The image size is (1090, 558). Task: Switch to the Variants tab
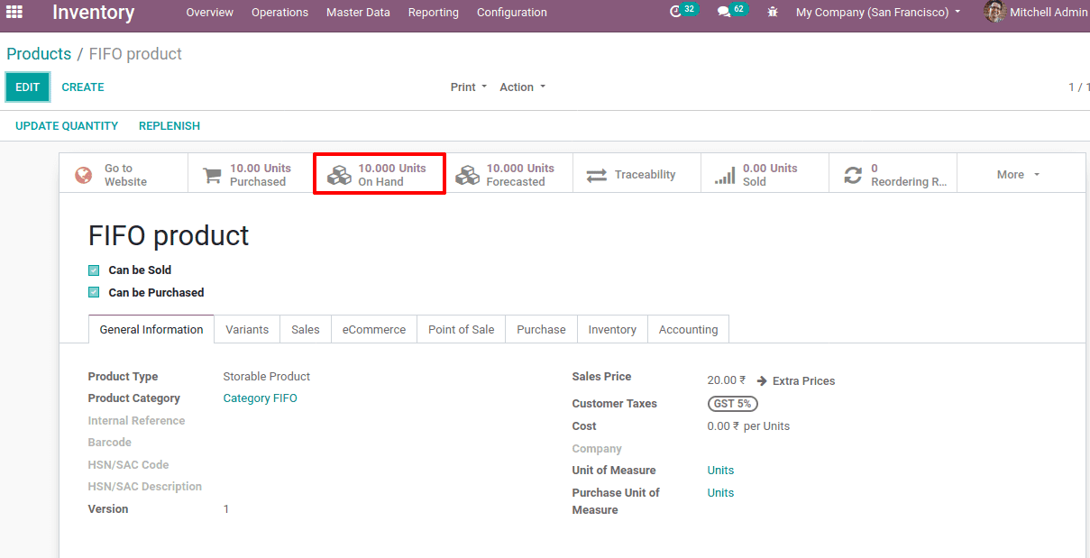coord(247,330)
